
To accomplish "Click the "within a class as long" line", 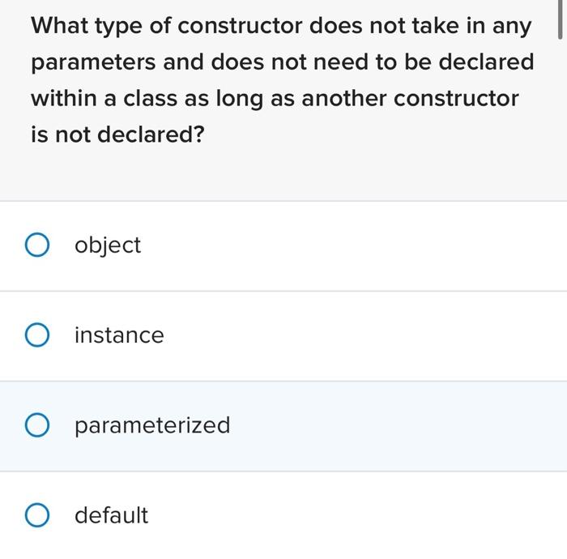I will (275, 99).
